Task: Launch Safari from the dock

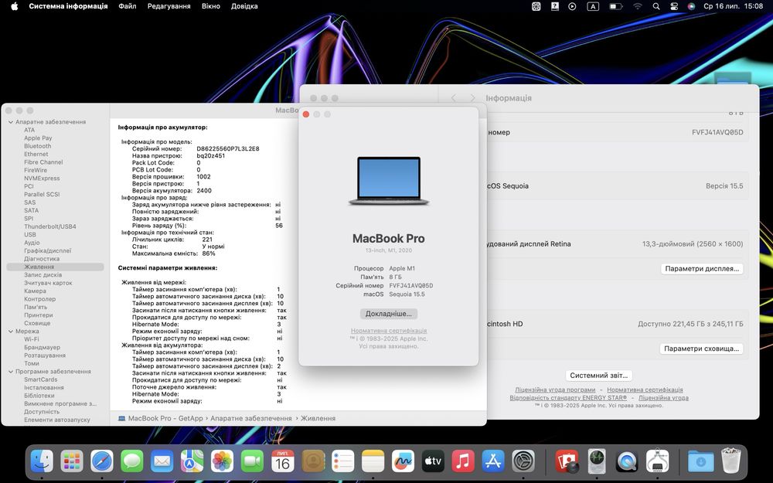Action: (x=102, y=462)
